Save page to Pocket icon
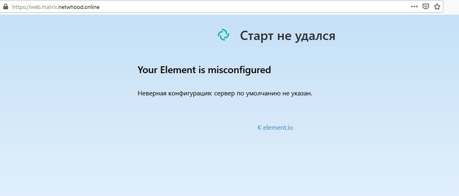459x196 pixels. click(426, 7)
